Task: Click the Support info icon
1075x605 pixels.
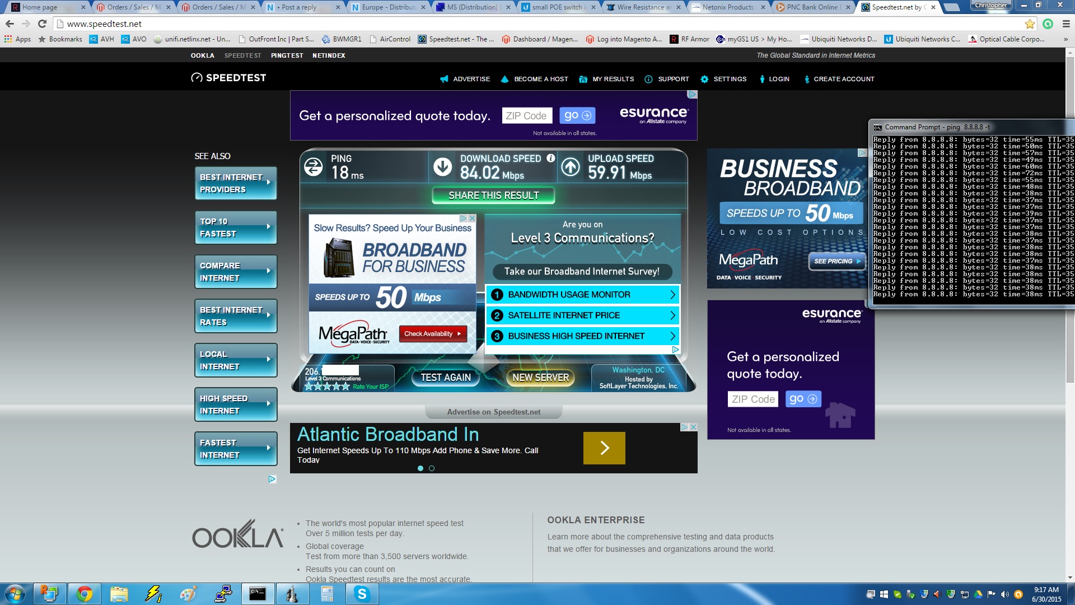Action: pos(648,79)
